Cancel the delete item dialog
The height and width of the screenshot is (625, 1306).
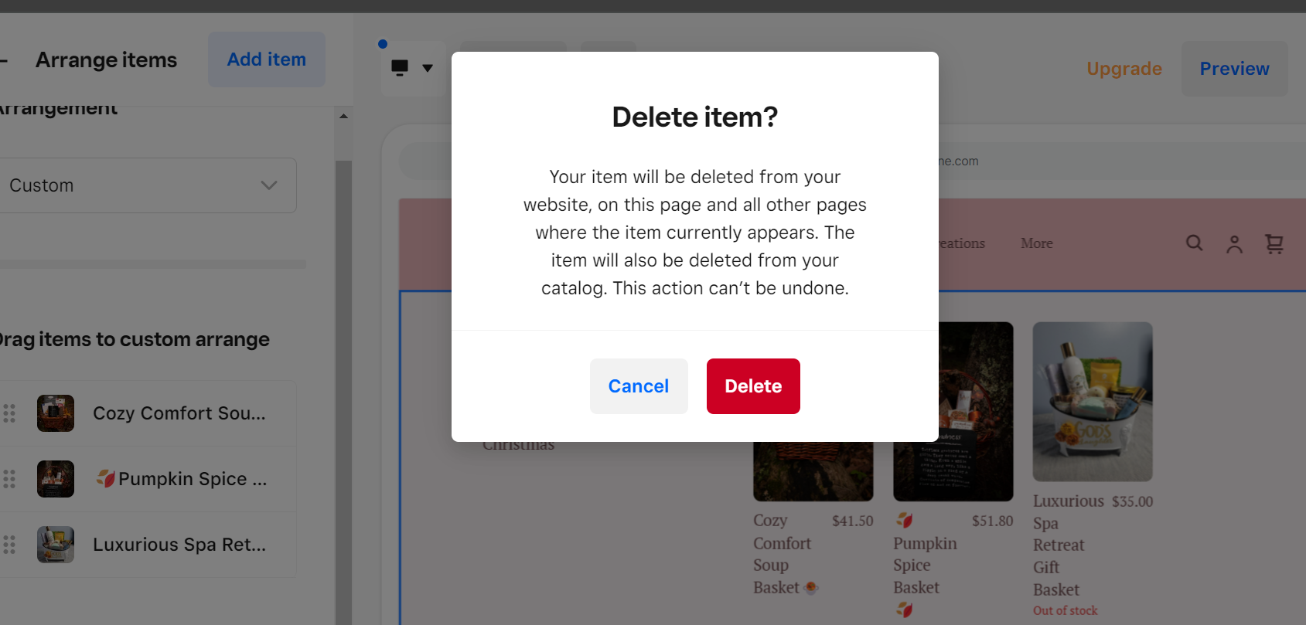click(638, 386)
